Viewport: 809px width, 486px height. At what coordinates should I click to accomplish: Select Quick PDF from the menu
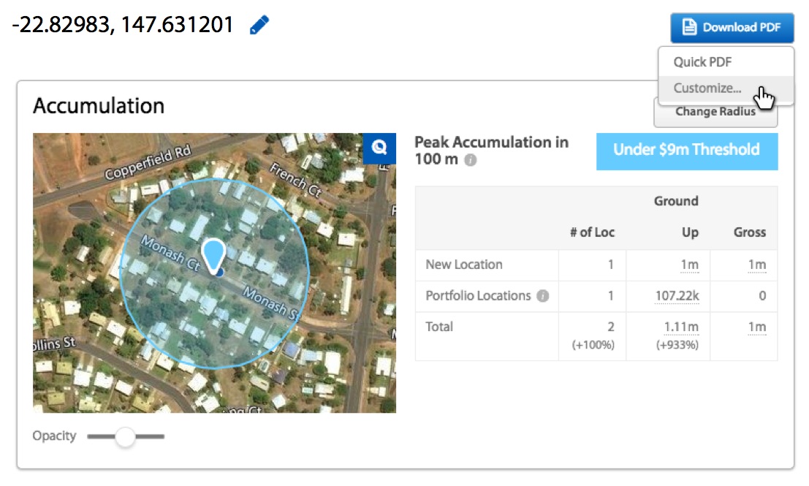point(702,62)
